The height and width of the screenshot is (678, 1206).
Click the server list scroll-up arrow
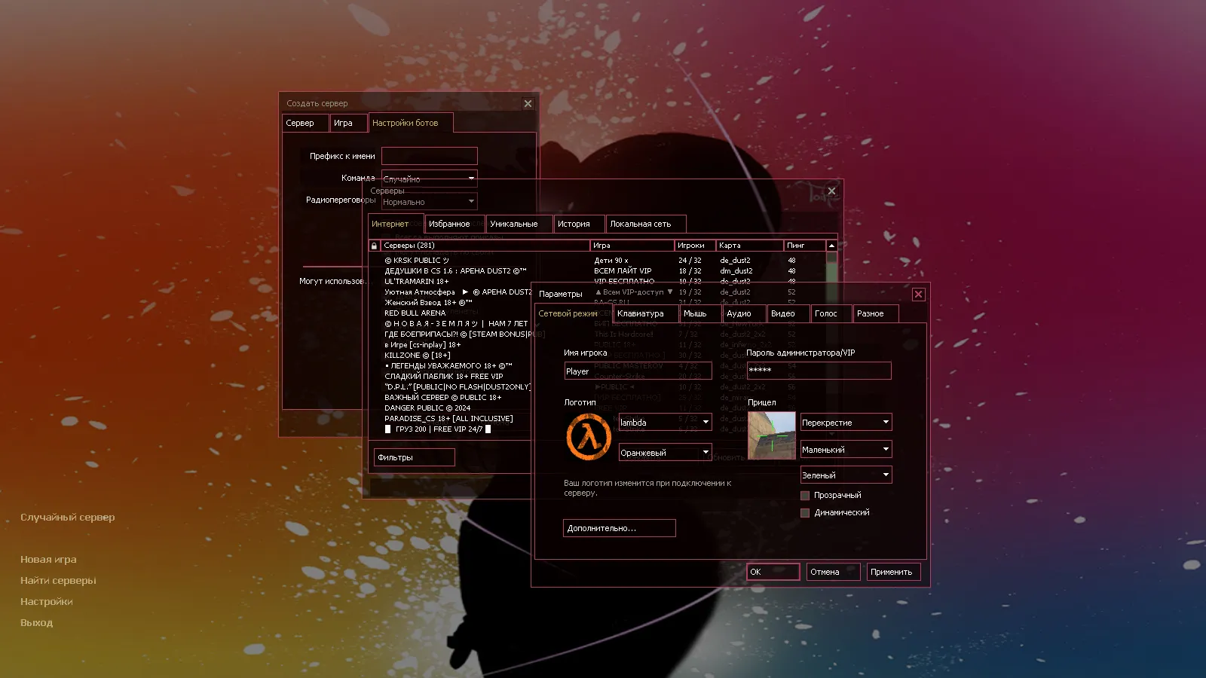(831, 246)
